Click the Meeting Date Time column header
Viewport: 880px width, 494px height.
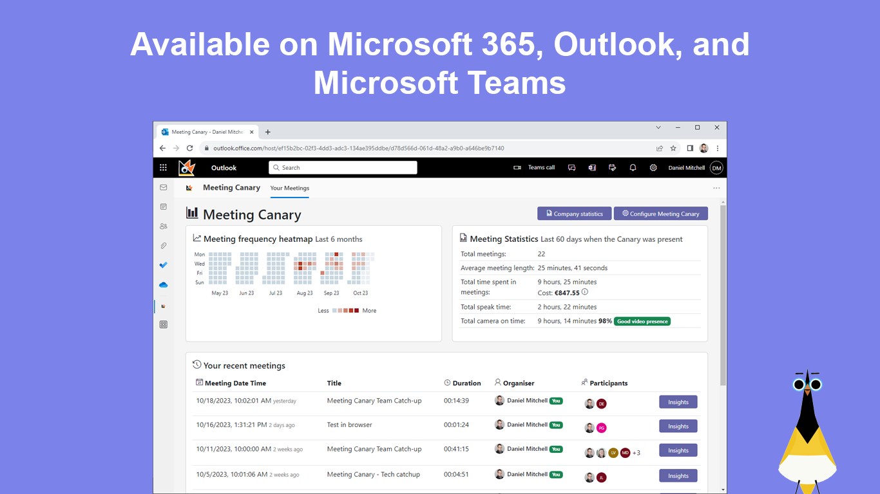(x=231, y=383)
